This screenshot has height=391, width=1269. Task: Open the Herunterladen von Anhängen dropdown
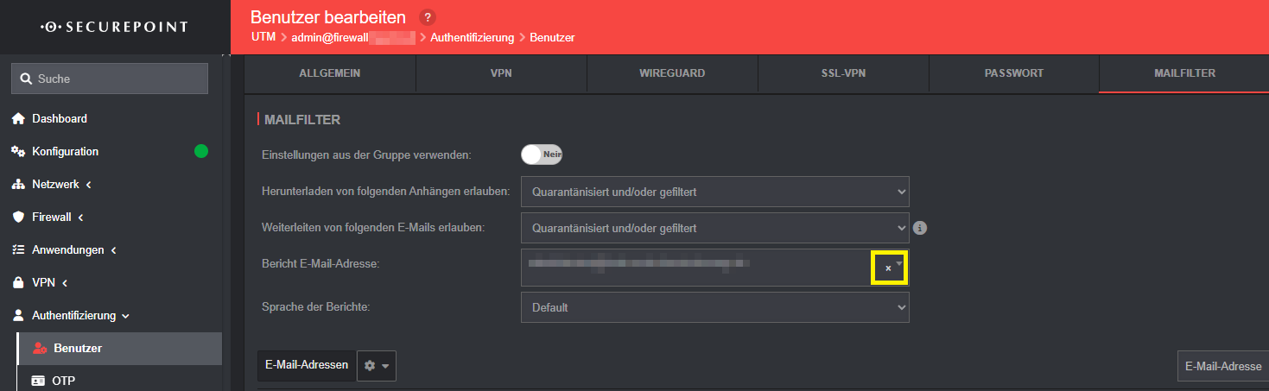[714, 192]
